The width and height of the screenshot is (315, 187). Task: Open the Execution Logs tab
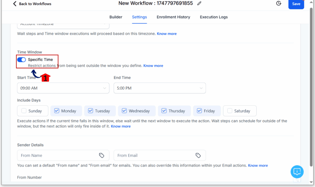(214, 17)
